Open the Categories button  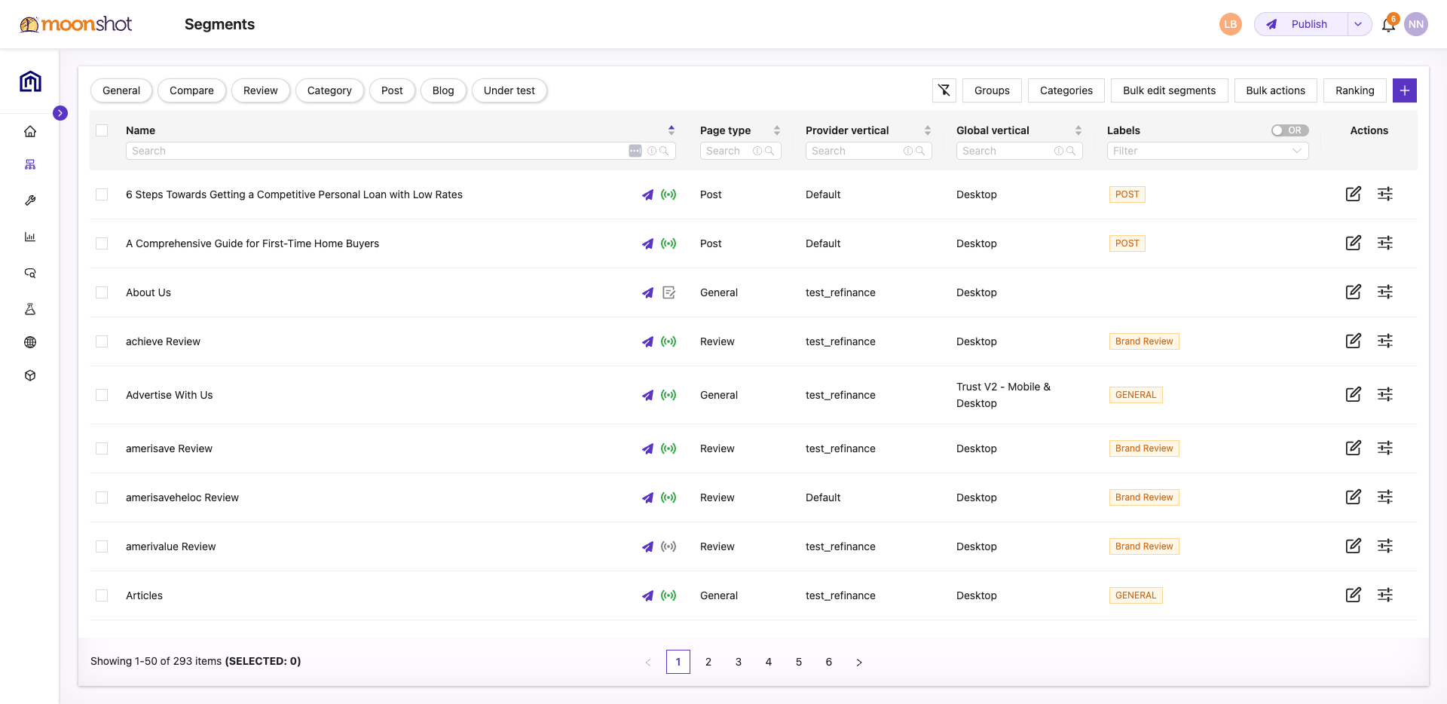tap(1066, 90)
